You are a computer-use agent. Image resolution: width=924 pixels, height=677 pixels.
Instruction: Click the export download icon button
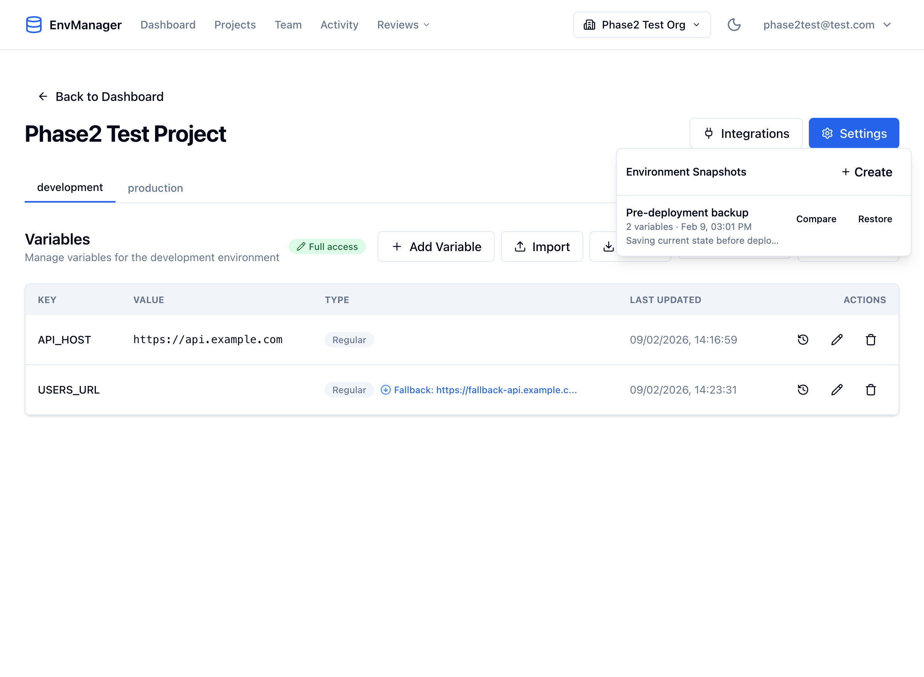pyautogui.click(x=608, y=247)
